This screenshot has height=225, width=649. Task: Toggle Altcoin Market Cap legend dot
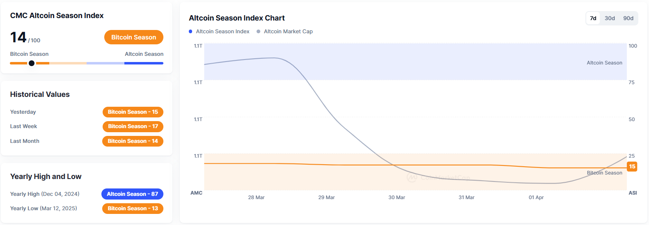pyautogui.click(x=258, y=32)
